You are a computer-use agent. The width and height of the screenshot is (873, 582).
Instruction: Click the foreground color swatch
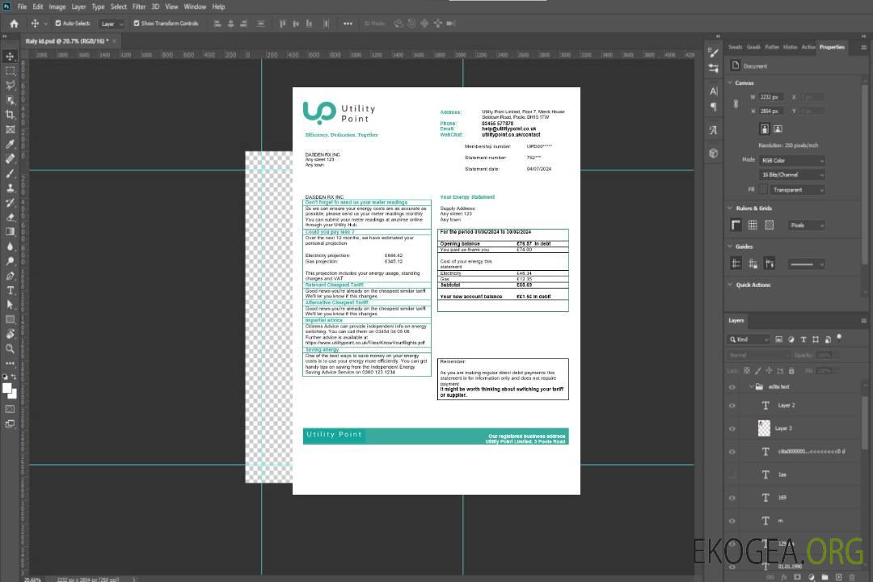tap(7, 388)
